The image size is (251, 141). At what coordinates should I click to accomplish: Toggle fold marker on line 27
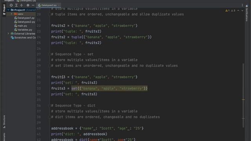(x=49, y=54)
